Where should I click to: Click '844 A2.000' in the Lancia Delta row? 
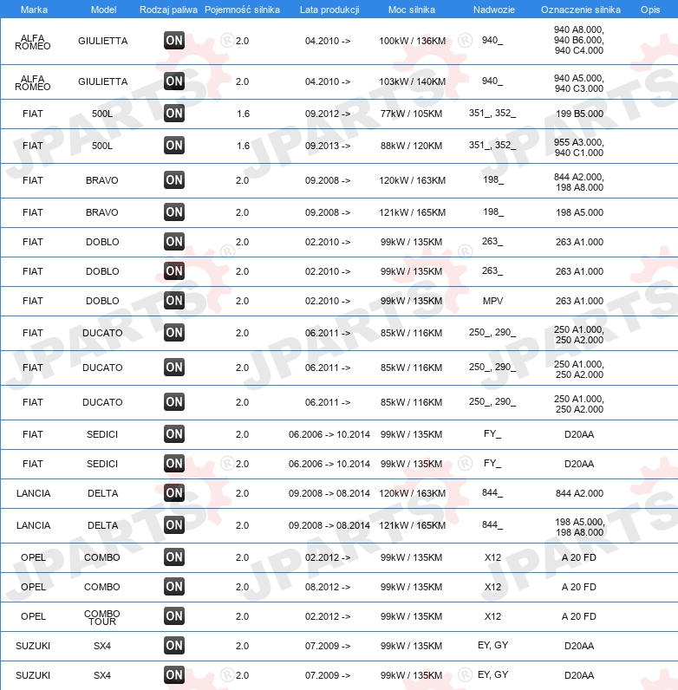[x=579, y=493]
